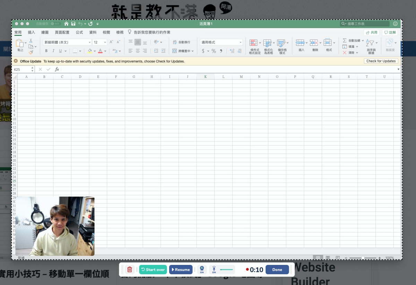Open the 公式 ribbon tab
The height and width of the screenshot is (285, 416).
(x=79, y=32)
